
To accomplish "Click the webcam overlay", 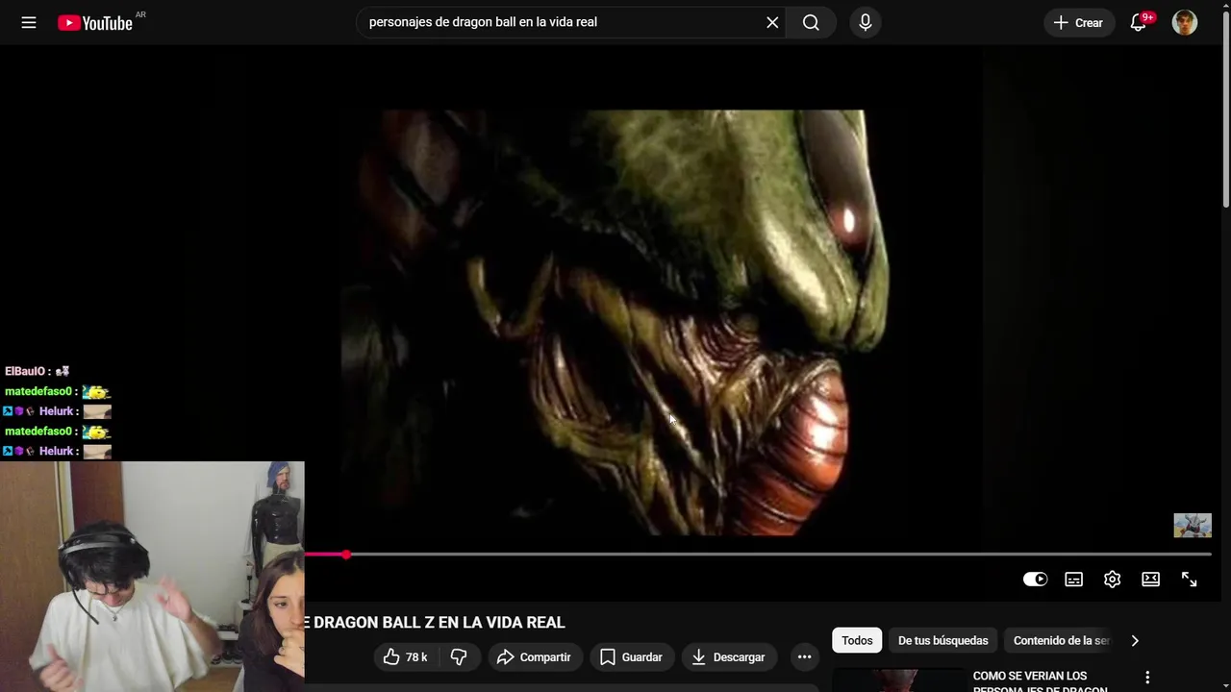I will pyautogui.click(x=152, y=577).
